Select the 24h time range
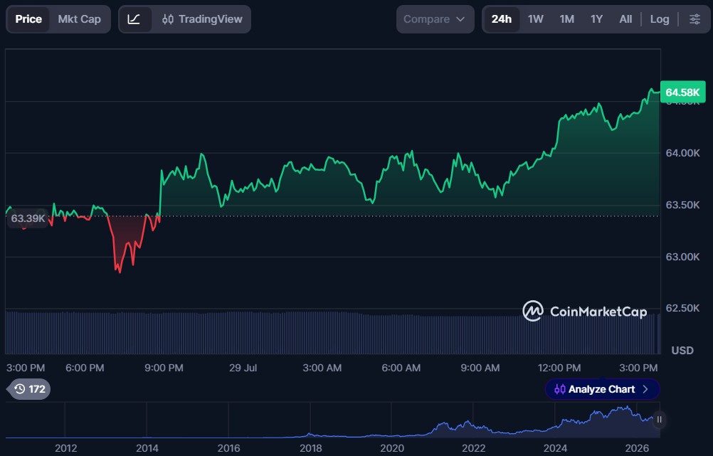 pos(502,19)
